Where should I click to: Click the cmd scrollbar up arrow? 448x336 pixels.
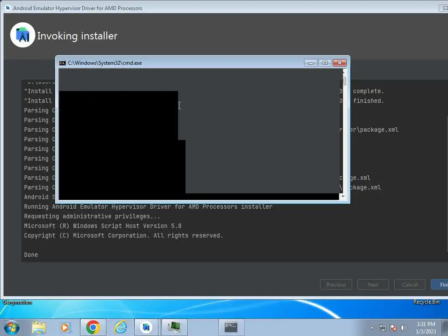click(x=343, y=71)
